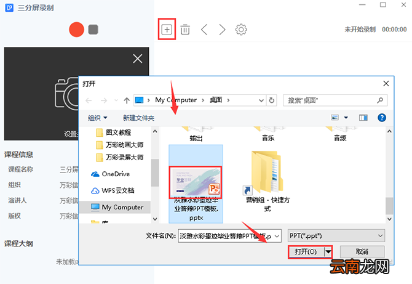Click the 组织 label under 课程信息

pyautogui.click(x=15, y=185)
